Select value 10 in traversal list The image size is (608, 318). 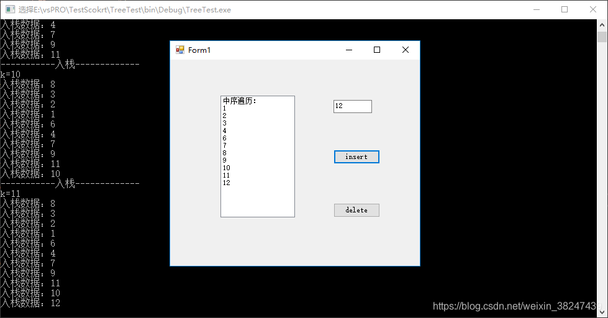click(258, 168)
